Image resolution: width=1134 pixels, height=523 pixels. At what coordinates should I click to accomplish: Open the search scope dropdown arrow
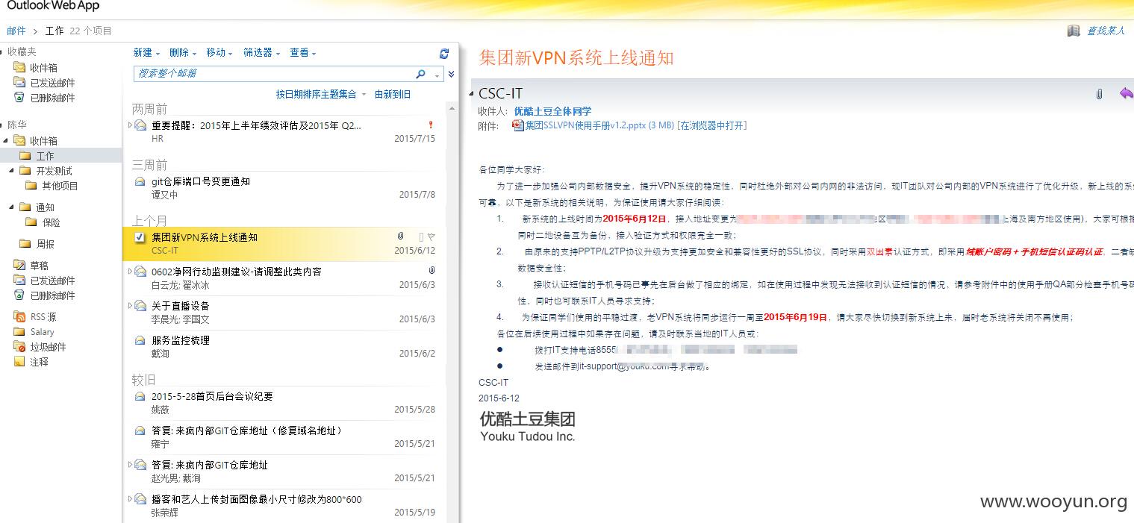click(437, 75)
